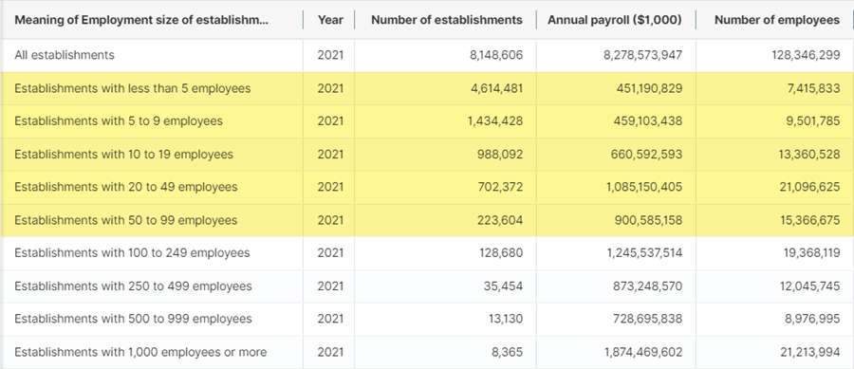Click the year 2021 in 1,000 employees or more row
The width and height of the screenshot is (854, 369).
point(330,352)
